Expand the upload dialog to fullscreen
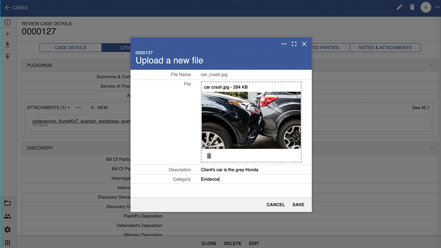The image size is (441, 248). 294,44
